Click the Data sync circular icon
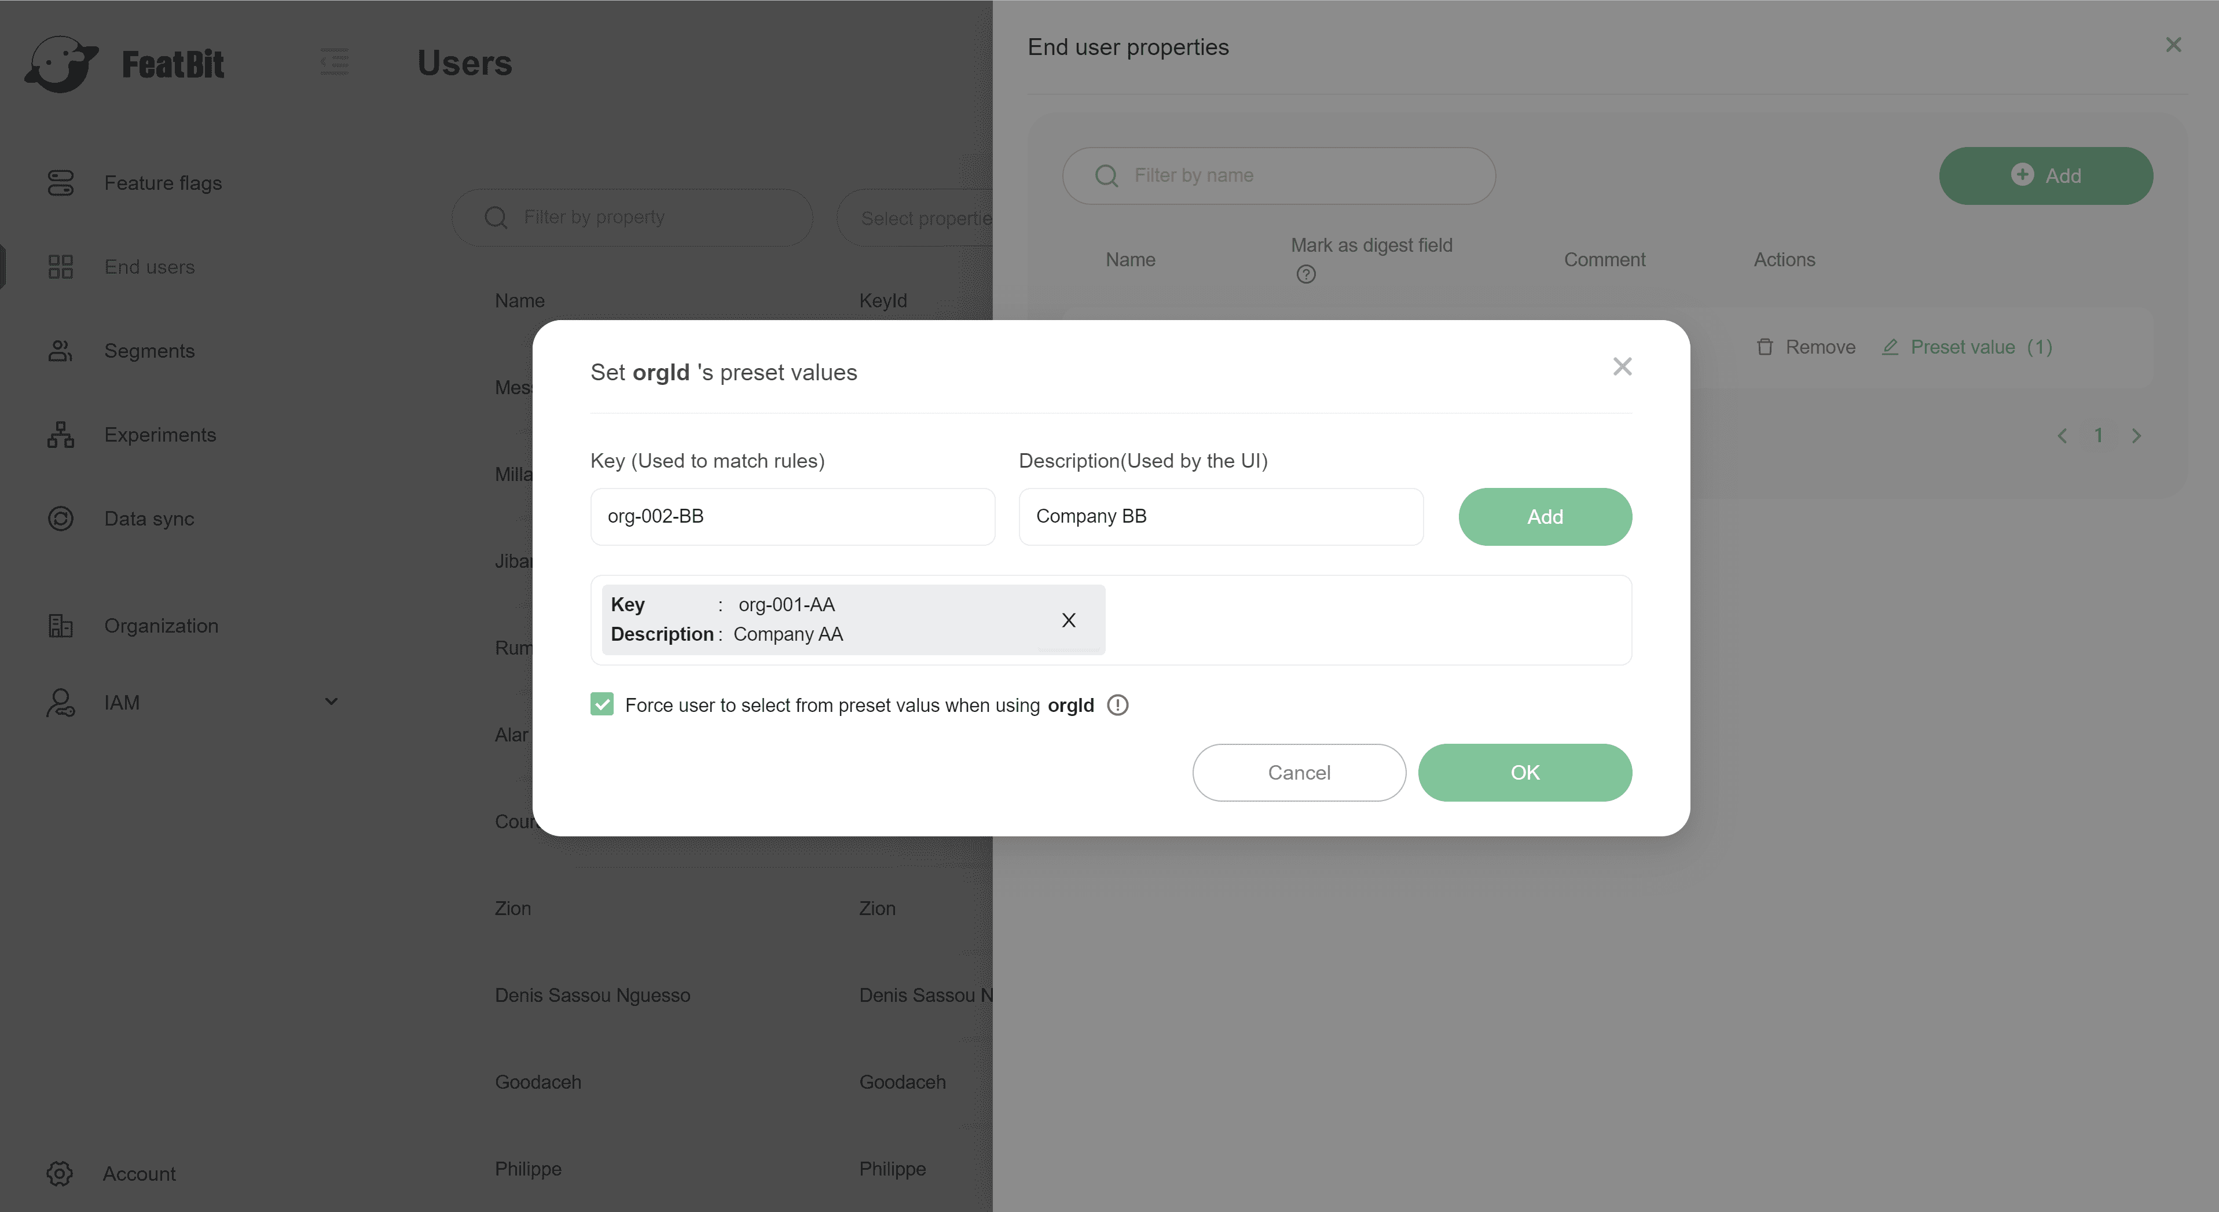Viewport: 2219px width, 1212px height. 60,519
